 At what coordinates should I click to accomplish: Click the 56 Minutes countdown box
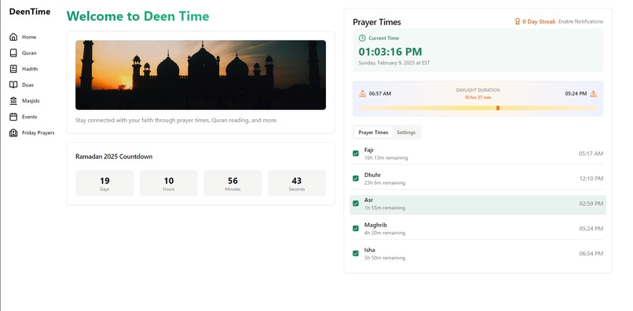[232, 183]
